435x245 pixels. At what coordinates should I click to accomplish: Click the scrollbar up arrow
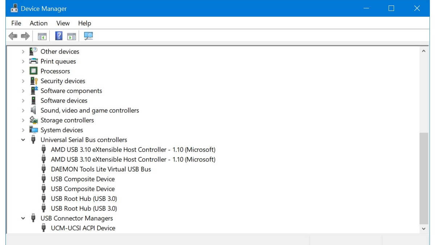423,52
